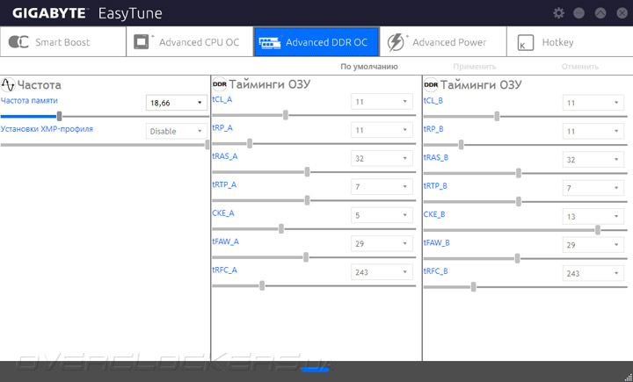Minimize the EasyTune window
The height and width of the screenshot is (382, 633).
[578, 13]
